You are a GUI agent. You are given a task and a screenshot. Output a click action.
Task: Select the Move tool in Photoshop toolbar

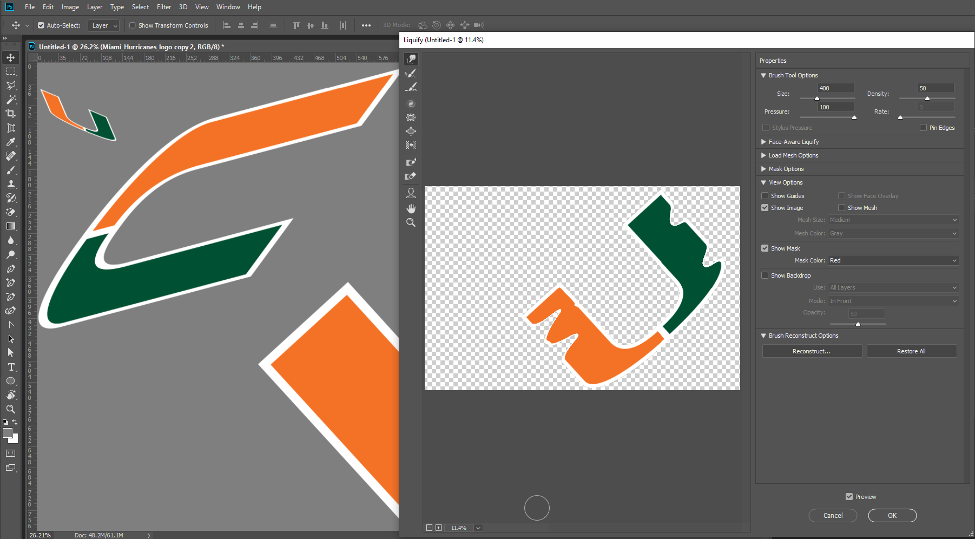coord(11,57)
